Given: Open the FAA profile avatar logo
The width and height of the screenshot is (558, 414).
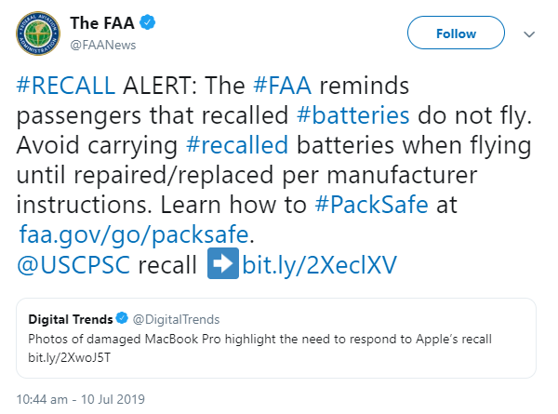Looking at the screenshot, I should pyautogui.click(x=38, y=33).
